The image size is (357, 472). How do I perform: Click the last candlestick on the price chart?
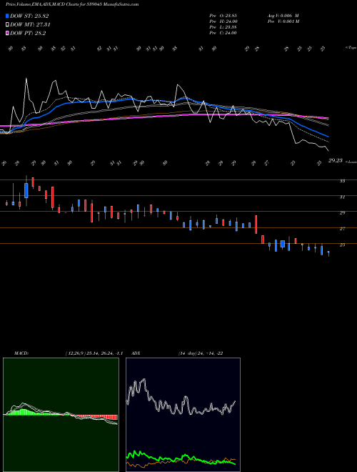(x=328, y=253)
